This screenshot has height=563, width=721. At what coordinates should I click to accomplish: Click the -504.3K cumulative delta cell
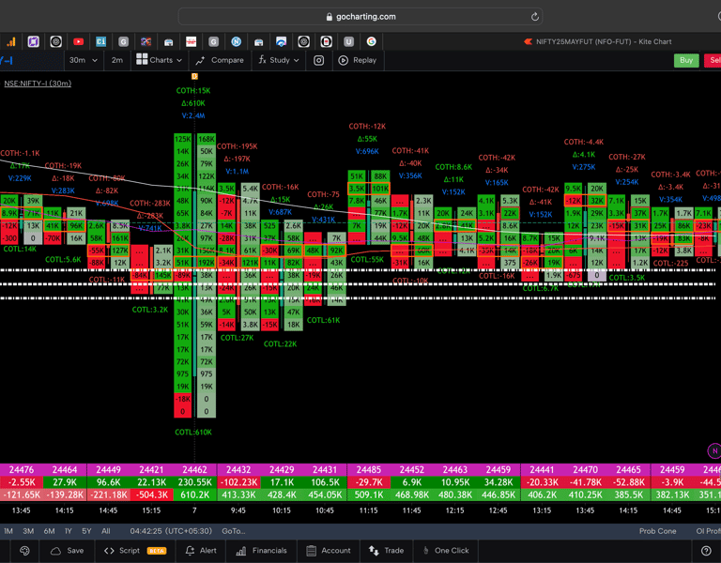(x=151, y=495)
